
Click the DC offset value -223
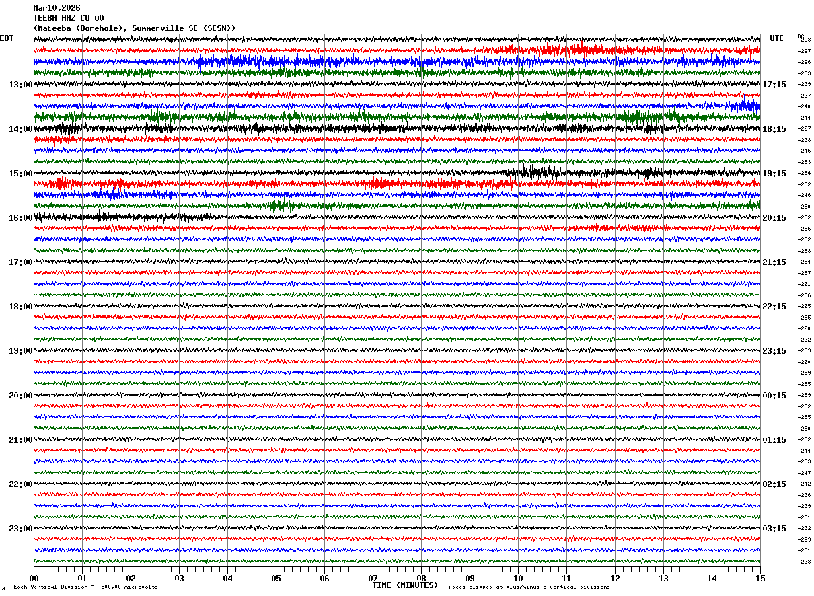click(804, 40)
